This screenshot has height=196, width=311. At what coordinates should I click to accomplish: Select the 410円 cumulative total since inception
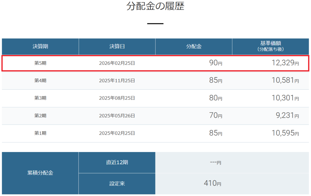(212, 184)
